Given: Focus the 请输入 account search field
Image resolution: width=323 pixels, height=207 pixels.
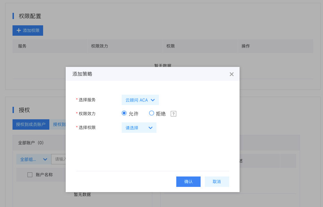Looking at the screenshot, I should pyautogui.click(x=59, y=159).
